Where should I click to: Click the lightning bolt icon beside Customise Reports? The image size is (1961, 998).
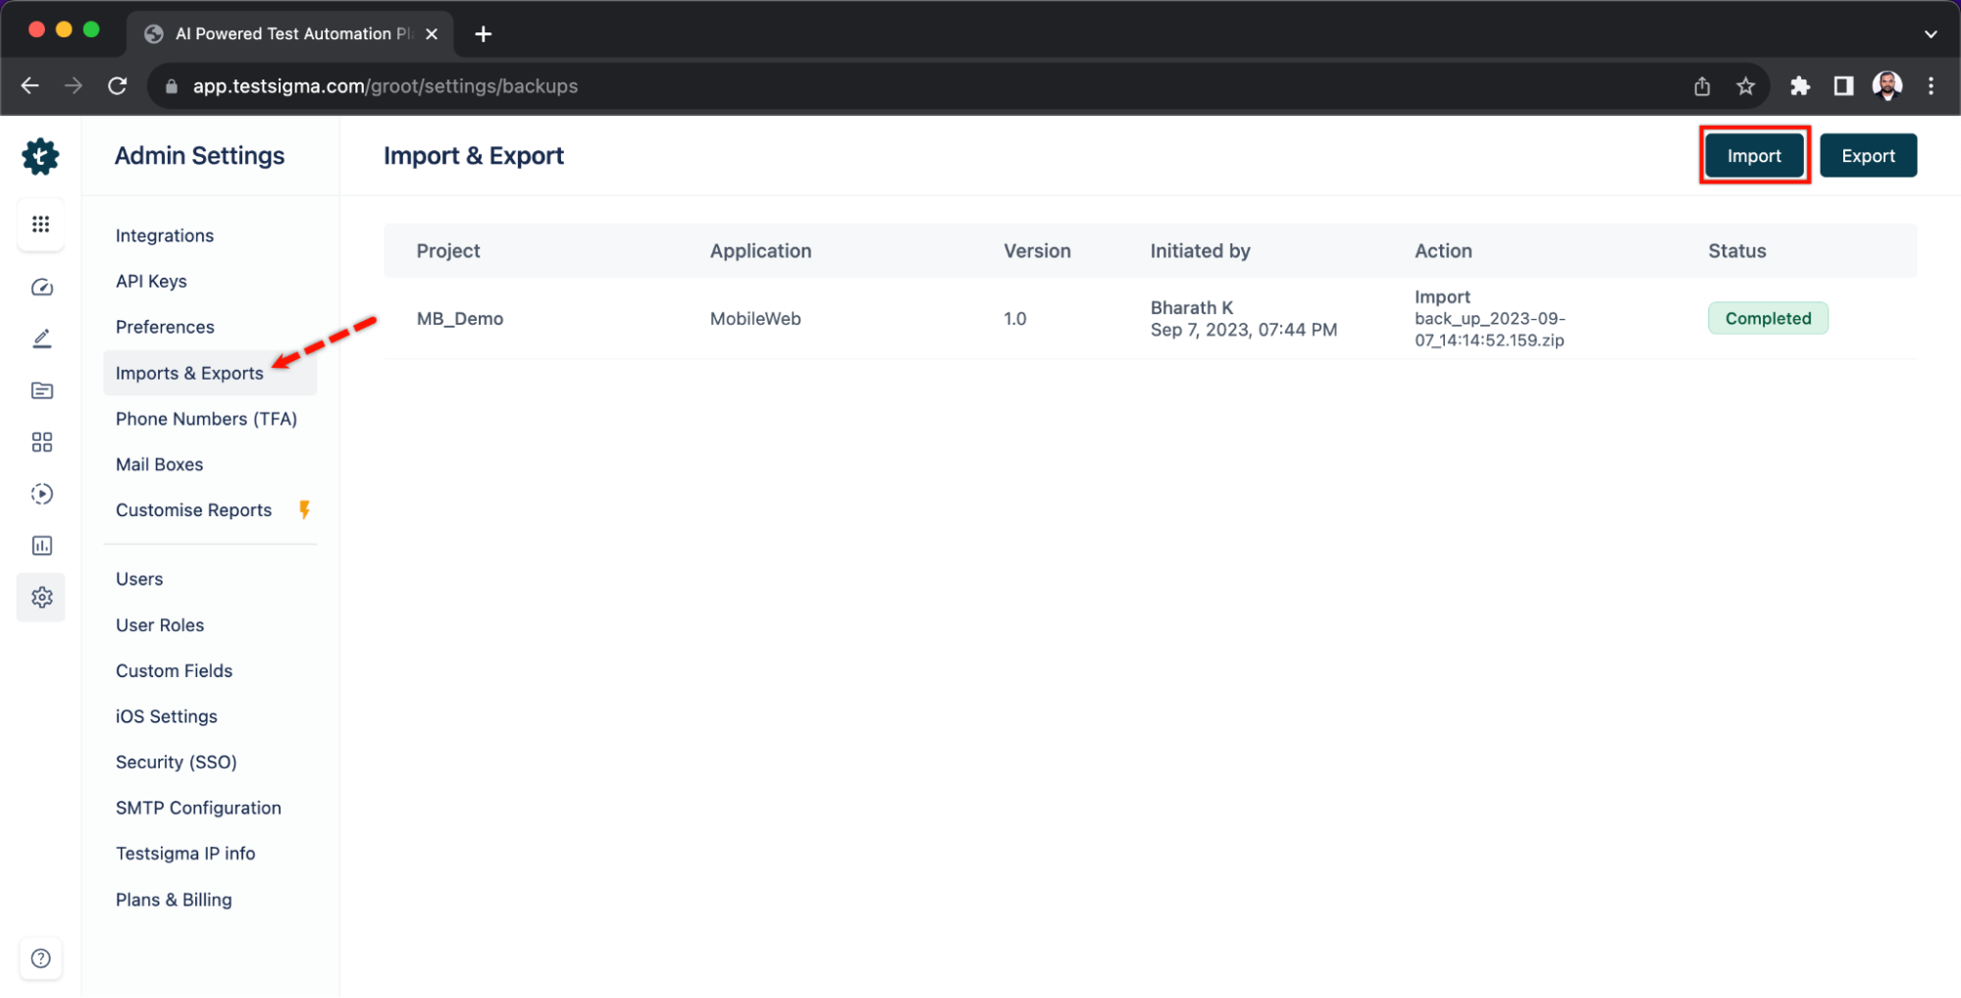[x=304, y=509]
